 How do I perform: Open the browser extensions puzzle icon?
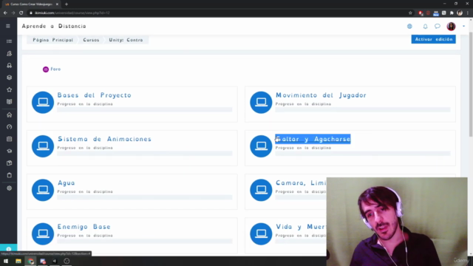(x=452, y=13)
